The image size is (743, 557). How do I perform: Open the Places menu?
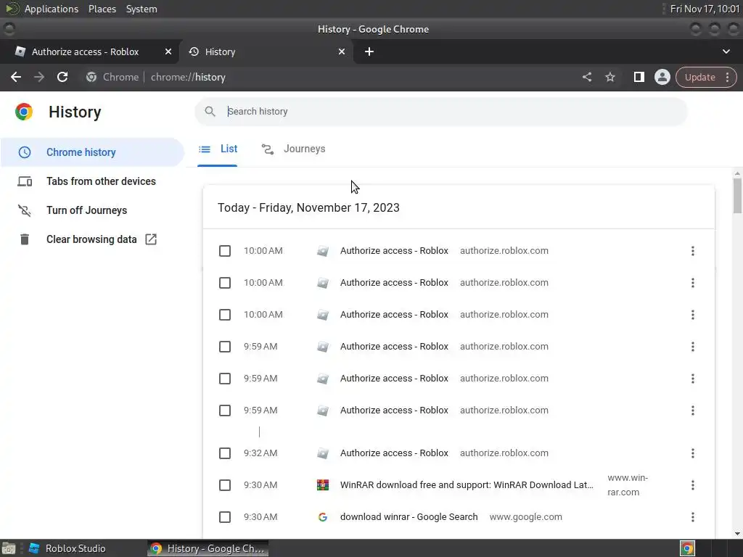tap(102, 9)
